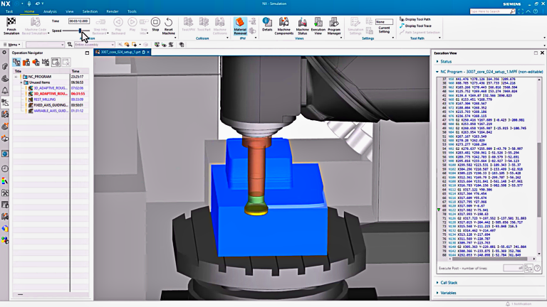Select the FIXED_AXIS_GUIDING operation

click(51, 104)
